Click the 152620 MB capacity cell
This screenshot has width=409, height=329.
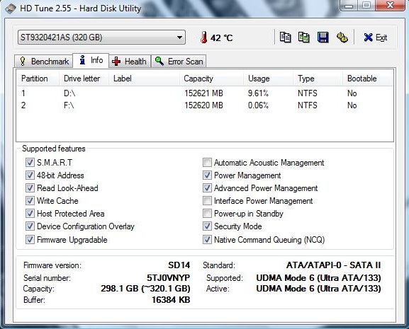203,105
